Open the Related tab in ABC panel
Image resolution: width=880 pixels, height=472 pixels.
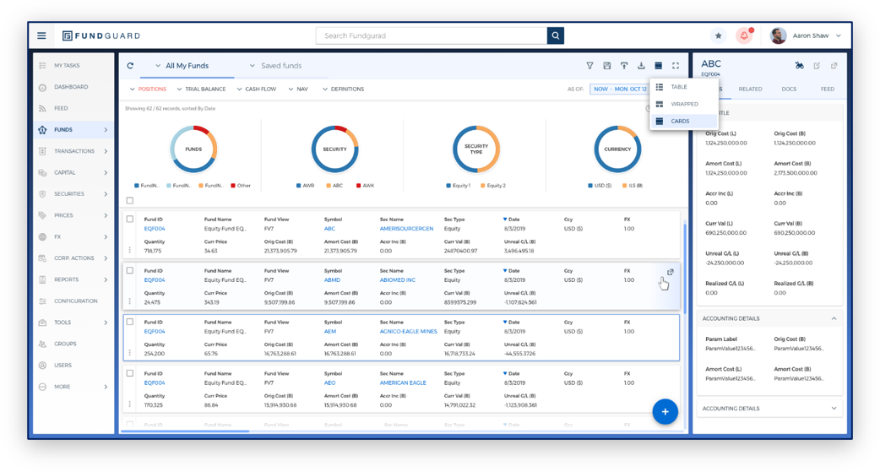click(x=750, y=90)
